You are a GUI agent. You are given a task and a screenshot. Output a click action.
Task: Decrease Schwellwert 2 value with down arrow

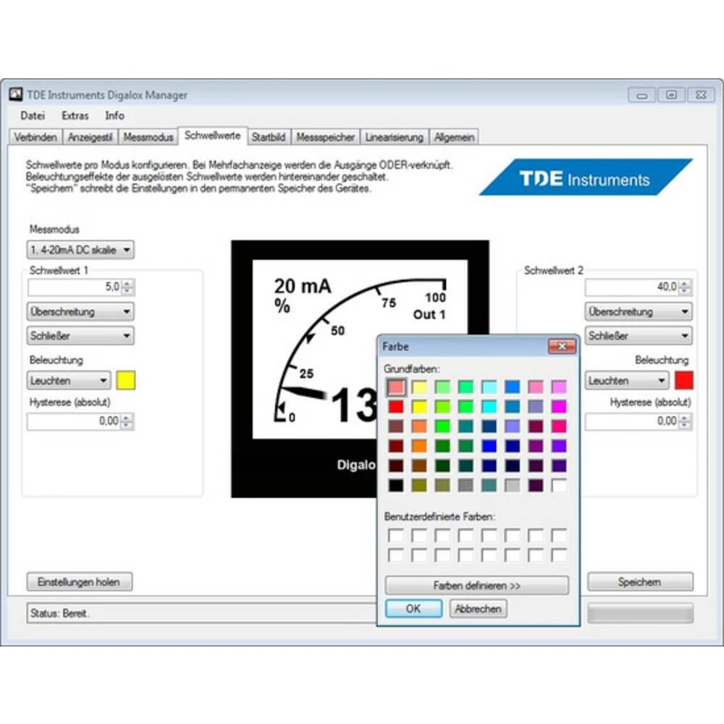click(x=685, y=291)
